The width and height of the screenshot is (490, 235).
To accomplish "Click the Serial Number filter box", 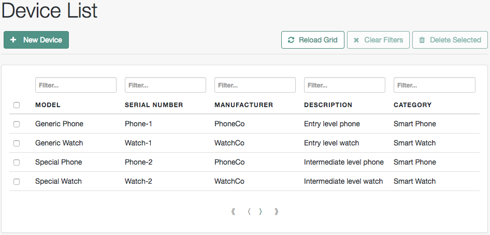I will [165, 85].
